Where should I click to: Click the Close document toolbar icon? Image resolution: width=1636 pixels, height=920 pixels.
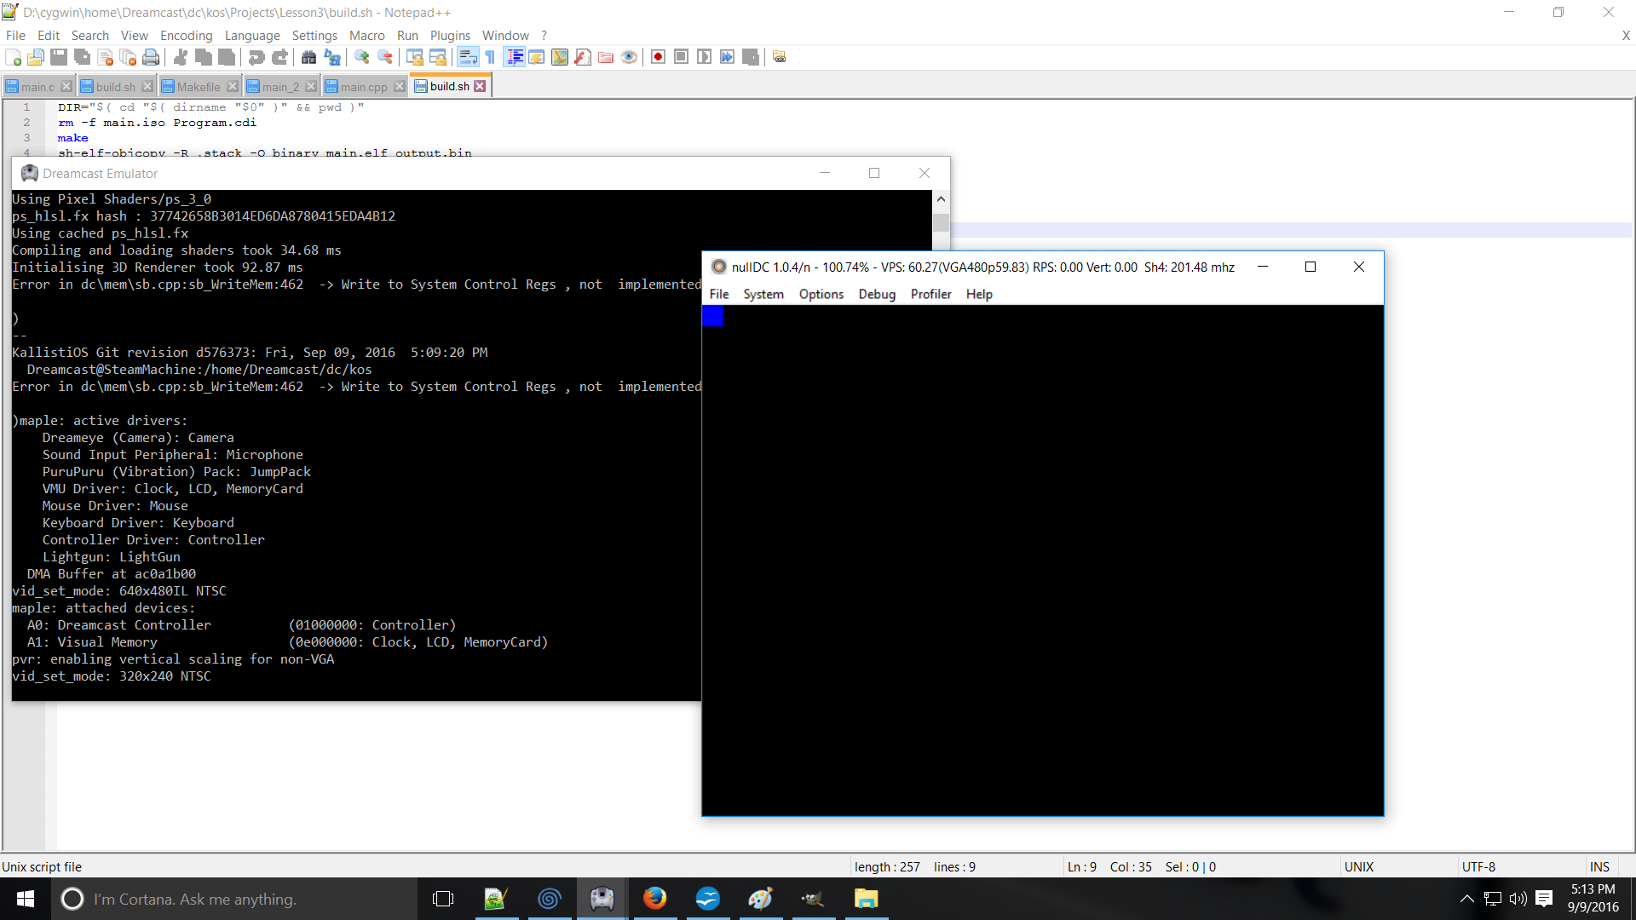105,57
